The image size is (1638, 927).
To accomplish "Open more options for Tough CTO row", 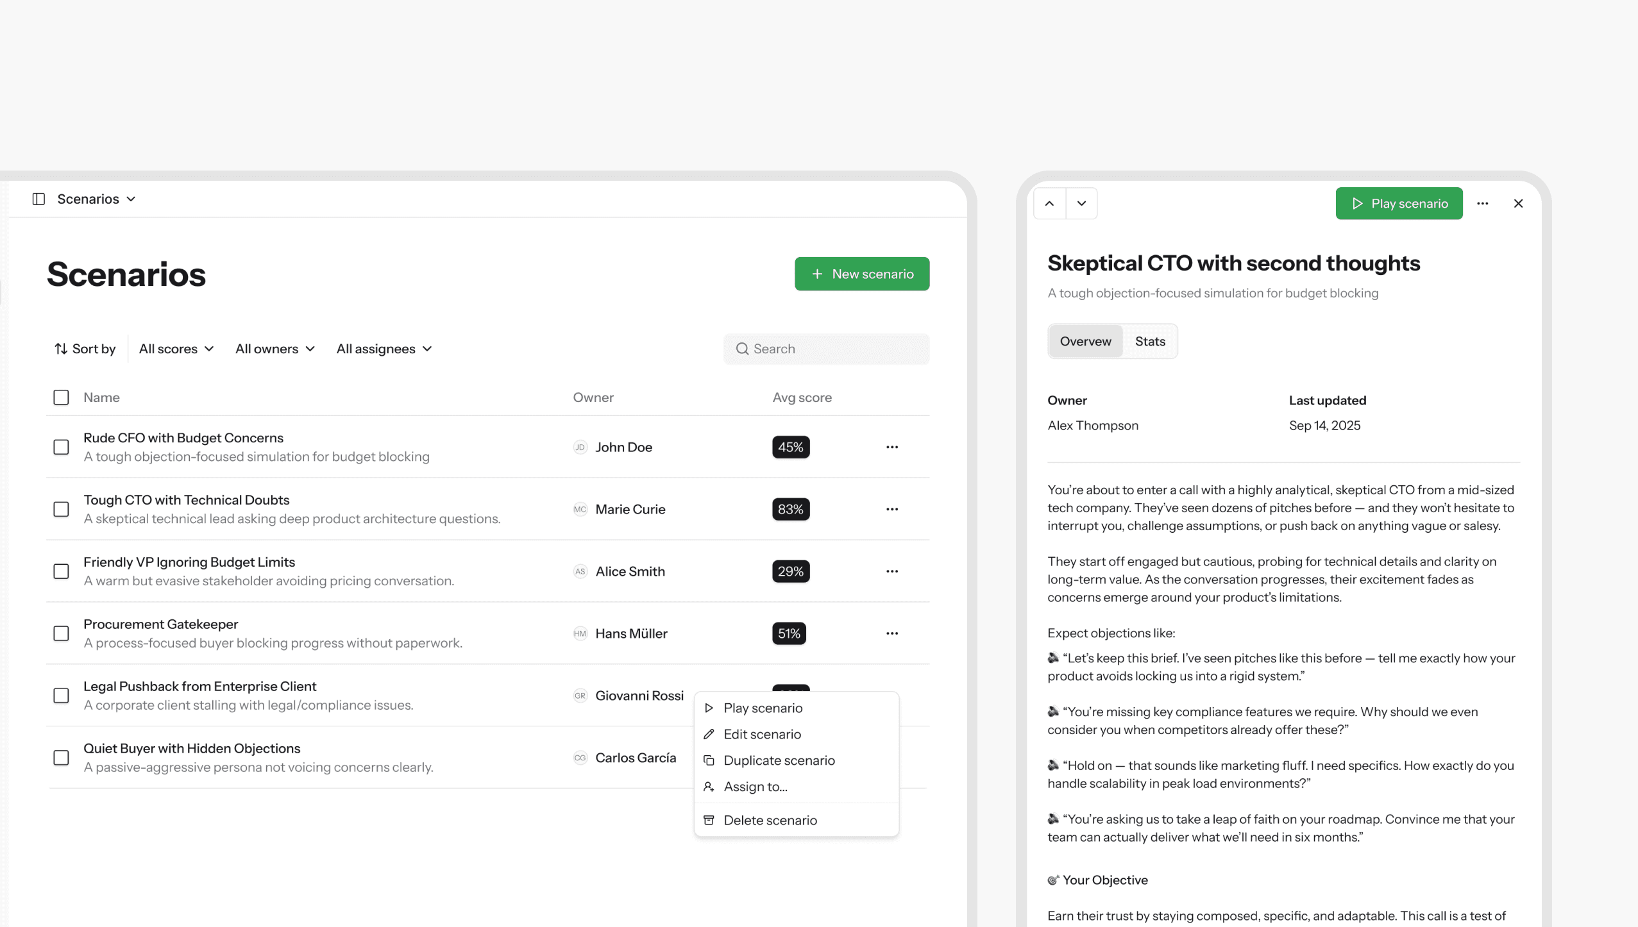I will tap(891, 509).
